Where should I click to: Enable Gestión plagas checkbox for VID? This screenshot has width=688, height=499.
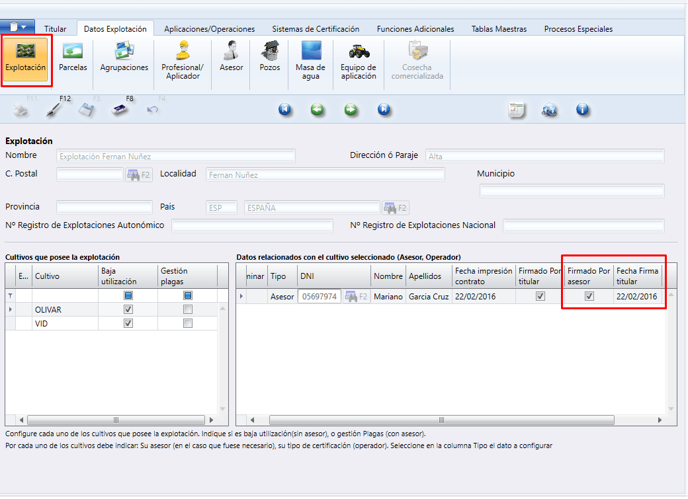tap(188, 324)
